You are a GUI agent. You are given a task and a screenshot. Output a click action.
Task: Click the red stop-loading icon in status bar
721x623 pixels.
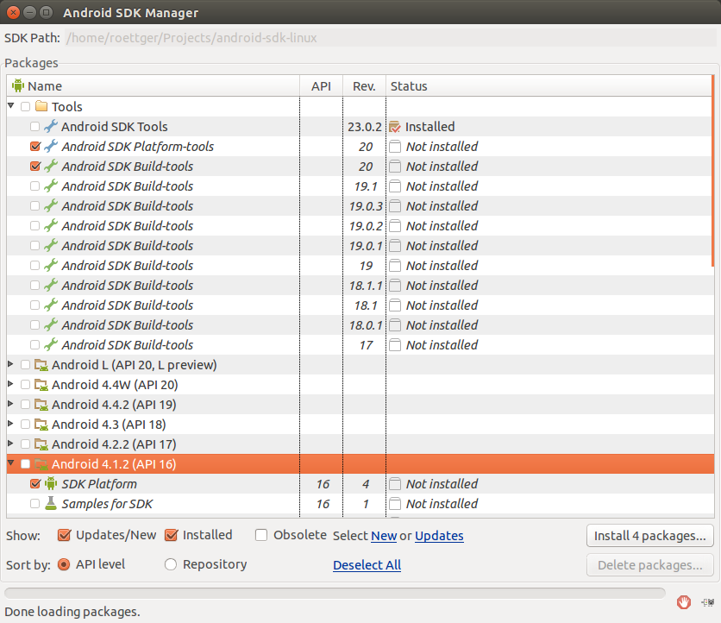[683, 601]
